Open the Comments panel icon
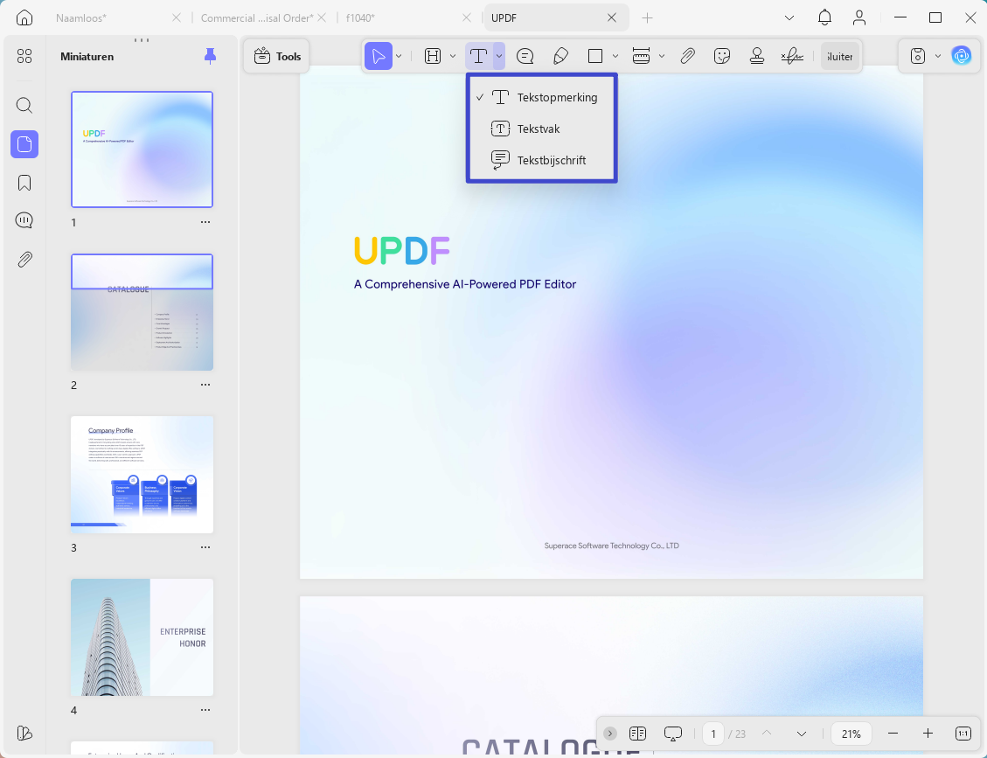Image resolution: width=987 pixels, height=758 pixels. coord(24,220)
